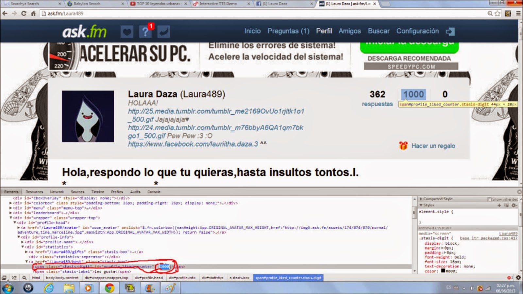
Task: Click the zoom magnifier icon in address bar
Action: point(490,13)
